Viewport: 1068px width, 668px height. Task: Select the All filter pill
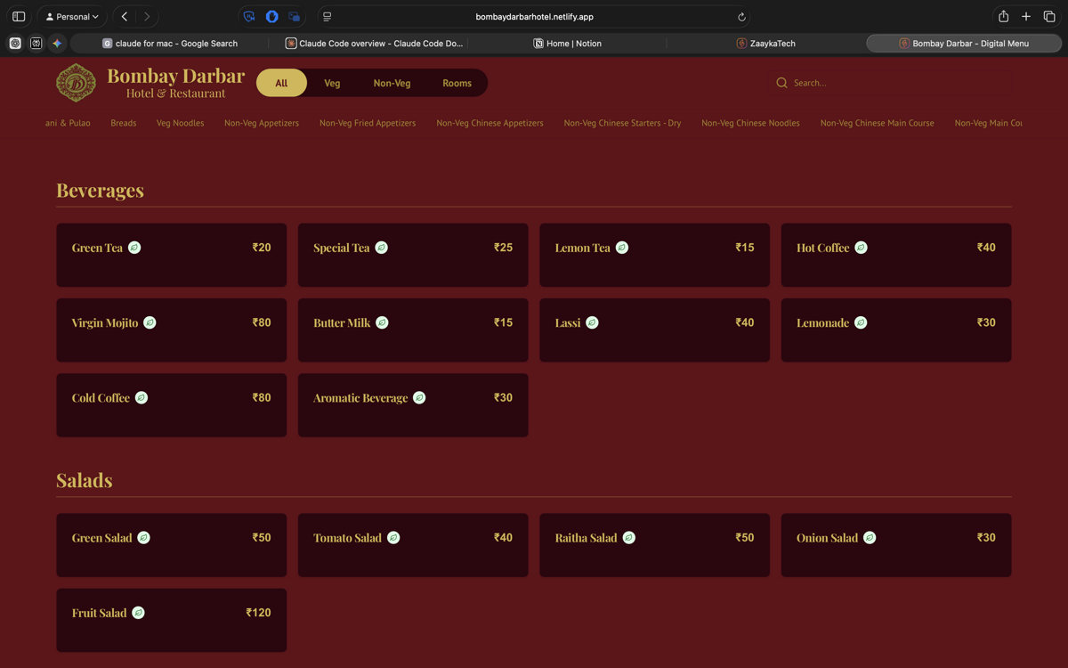[x=281, y=83]
